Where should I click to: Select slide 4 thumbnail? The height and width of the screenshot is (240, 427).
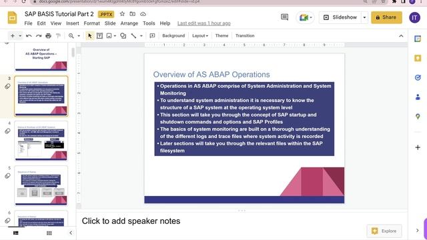[x=41, y=141]
